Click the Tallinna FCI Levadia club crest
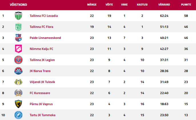Screen dimensions: 196x120 [x=18, y=16]
